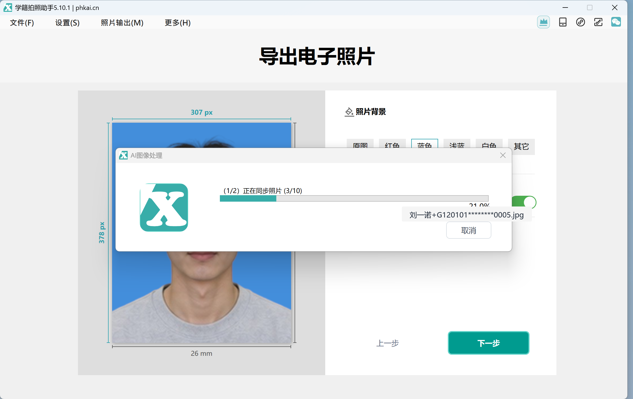Click the 照片背景 heading
633x399 pixels.
371,112
